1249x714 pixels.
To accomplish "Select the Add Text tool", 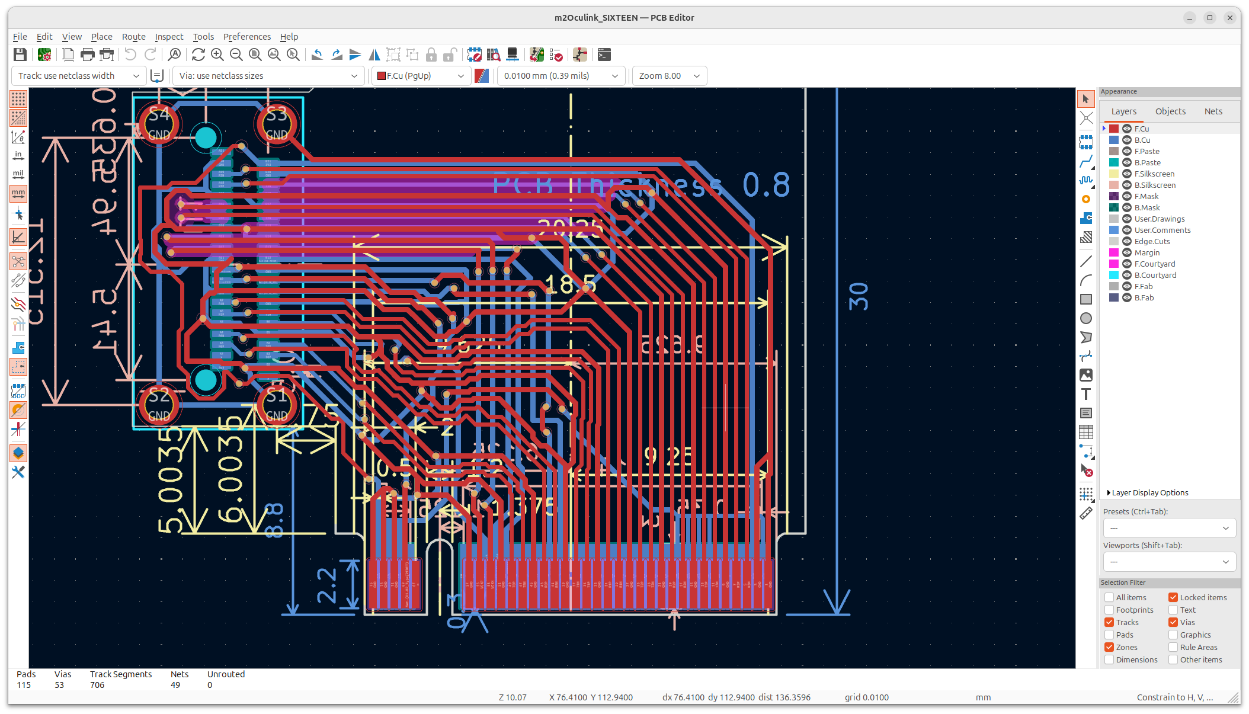I will coord(1085,394).
